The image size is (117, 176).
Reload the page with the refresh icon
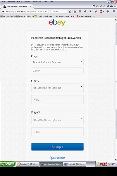pyautogui.click(x=46, y=11)
